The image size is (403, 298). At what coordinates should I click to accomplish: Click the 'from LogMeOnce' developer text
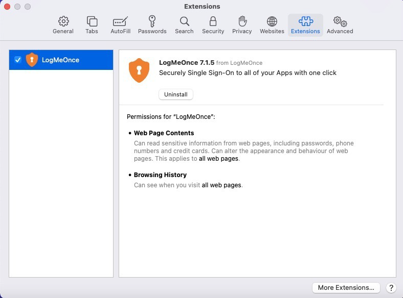point(239,63)
